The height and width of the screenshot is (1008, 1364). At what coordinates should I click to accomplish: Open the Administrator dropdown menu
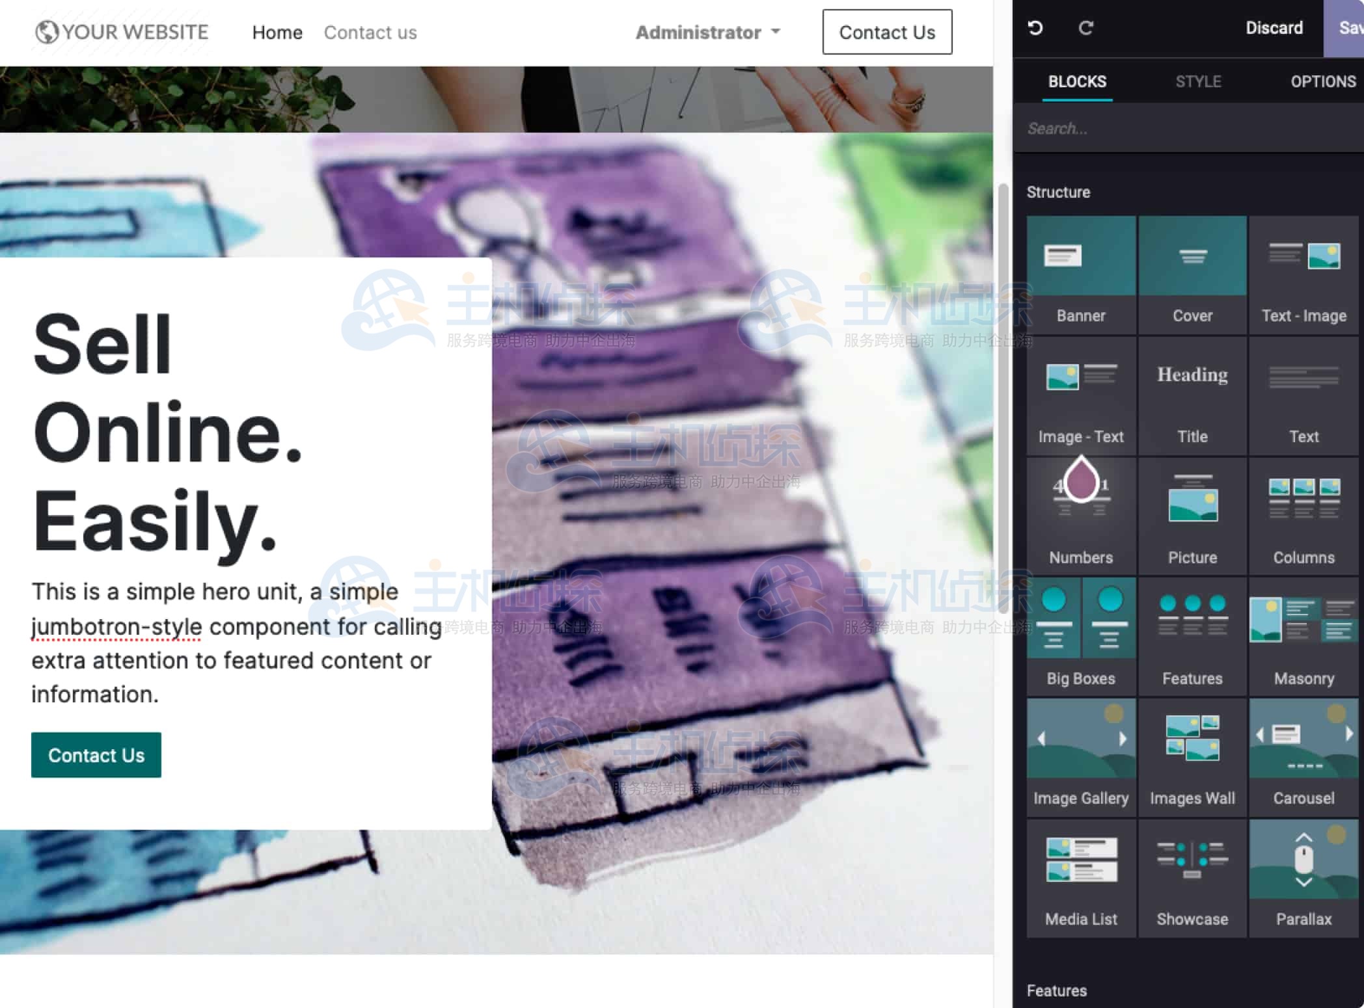707,33
